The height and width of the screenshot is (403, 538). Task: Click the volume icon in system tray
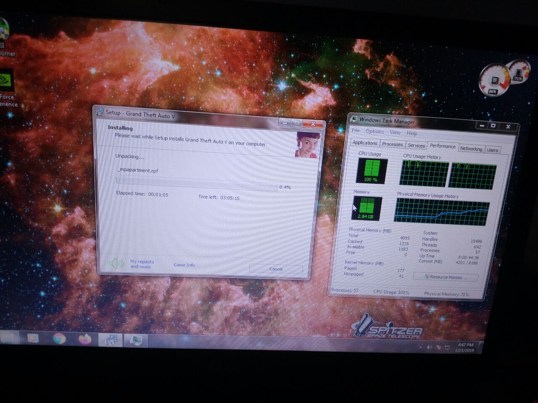tap(429, 347)
